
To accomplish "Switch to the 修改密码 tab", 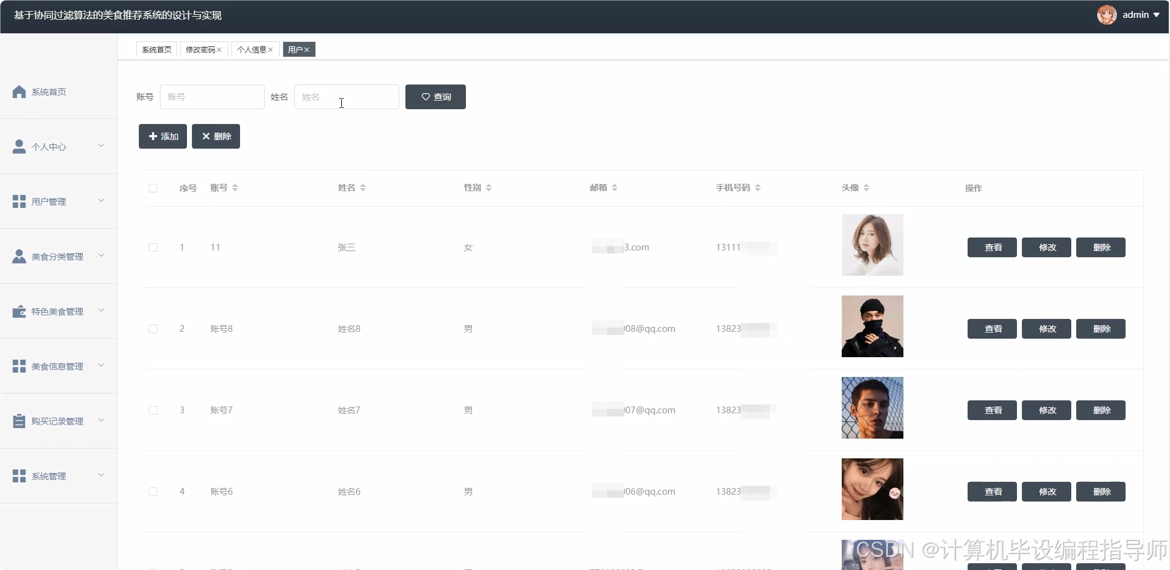I will click(x=201, y=49).
